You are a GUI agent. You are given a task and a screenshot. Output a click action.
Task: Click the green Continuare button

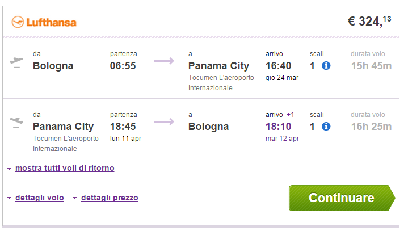click(x=342, y=198)
